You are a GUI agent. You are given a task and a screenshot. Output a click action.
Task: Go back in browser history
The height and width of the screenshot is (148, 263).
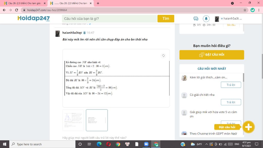[4, 10]
